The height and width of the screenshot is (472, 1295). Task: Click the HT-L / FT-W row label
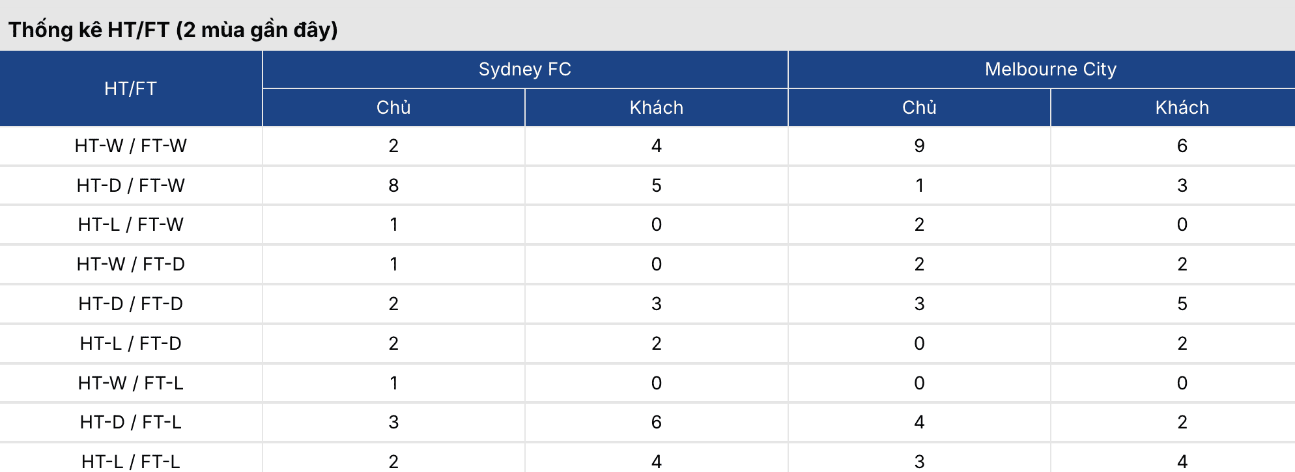131,224
